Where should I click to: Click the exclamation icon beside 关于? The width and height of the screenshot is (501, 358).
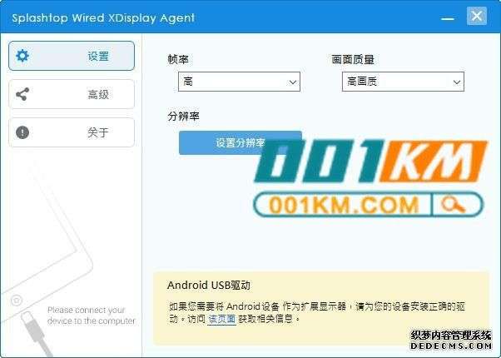(x=22, y=132)
